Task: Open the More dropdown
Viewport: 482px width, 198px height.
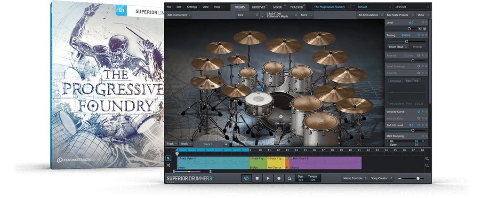Action: pyautogui.click(x=306, y=15)
